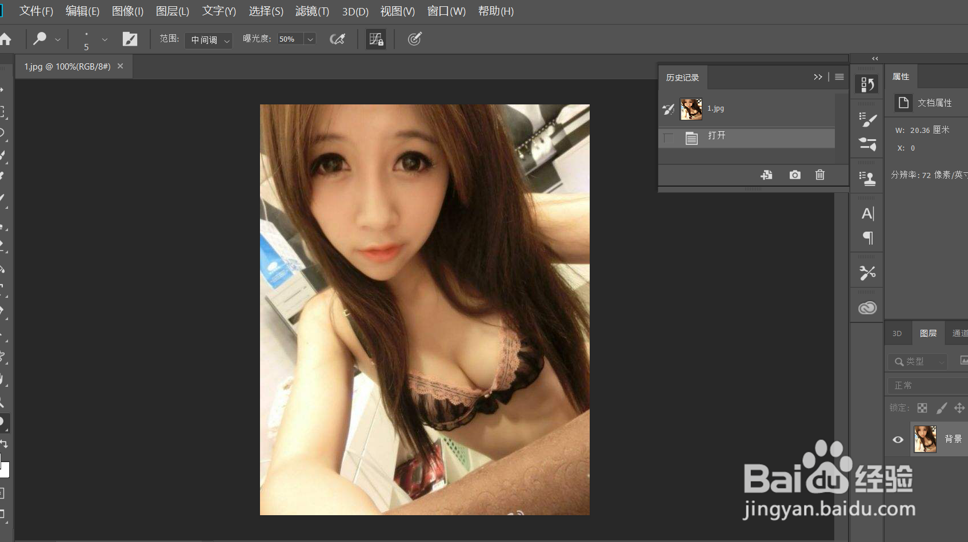Open the brush size preset picker

click(105, 39)
